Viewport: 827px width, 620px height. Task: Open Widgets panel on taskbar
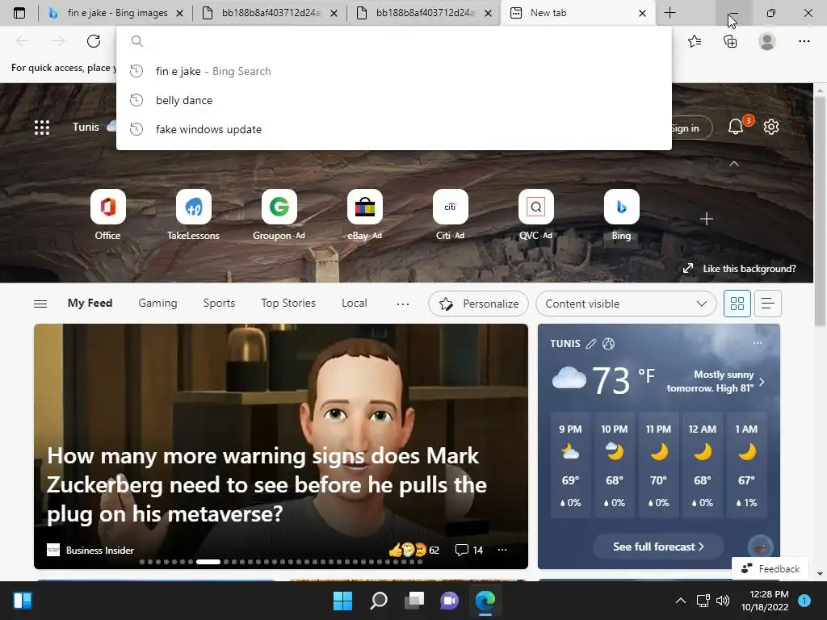[x=23, y=601]
